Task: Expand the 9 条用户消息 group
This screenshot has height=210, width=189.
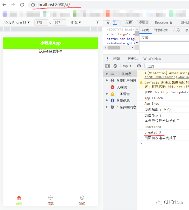Action: (107, 80)
